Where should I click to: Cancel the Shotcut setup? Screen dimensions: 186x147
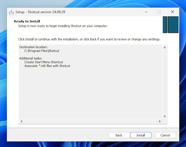165,135
